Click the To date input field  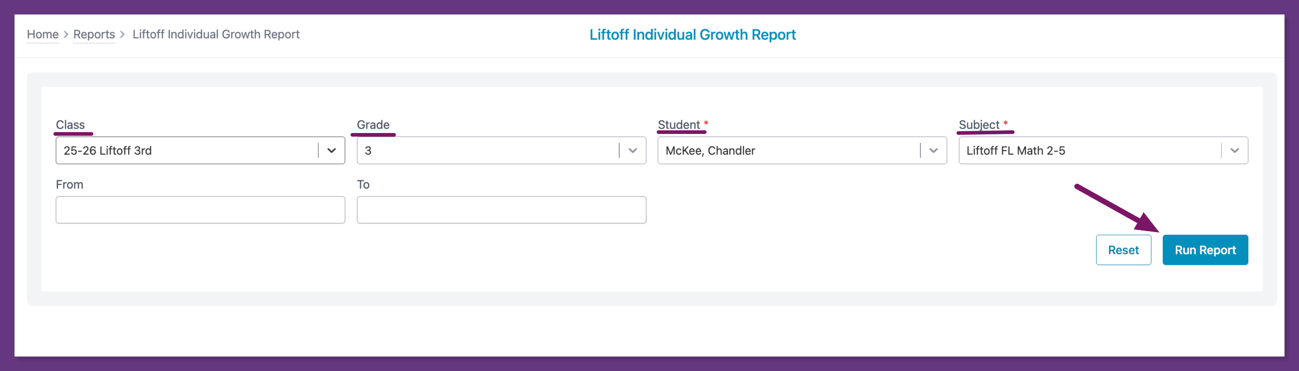point(501,210)
